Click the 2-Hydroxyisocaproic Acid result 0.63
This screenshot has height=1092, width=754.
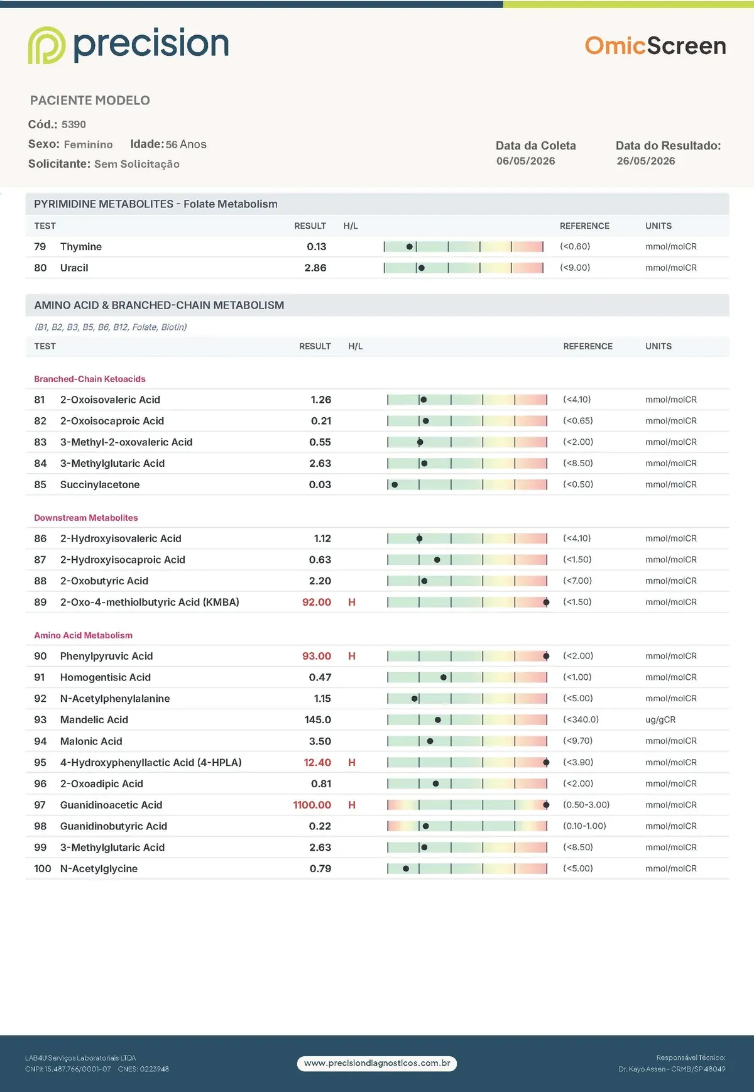pos(320,560)
